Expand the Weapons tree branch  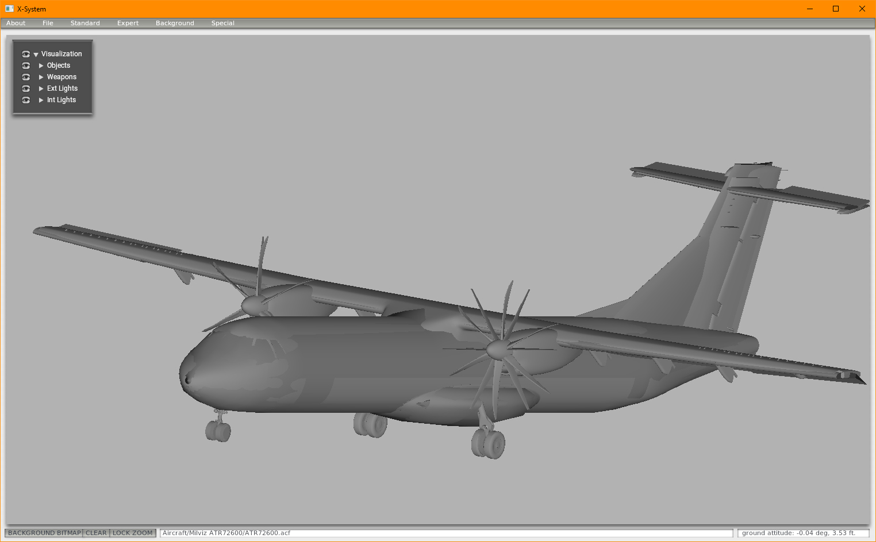(41, 77)
